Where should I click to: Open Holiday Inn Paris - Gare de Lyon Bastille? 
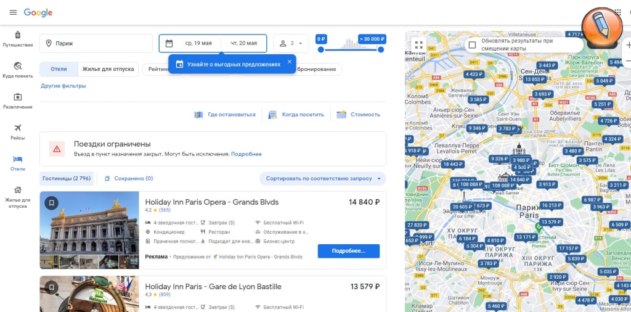[x=213, y=287]
